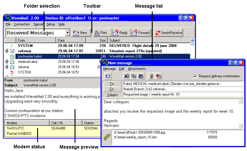This screenshot has width=247, height=151.
Task: Click the Size column header
Action: pyautogui.click(x=97, y=40)
